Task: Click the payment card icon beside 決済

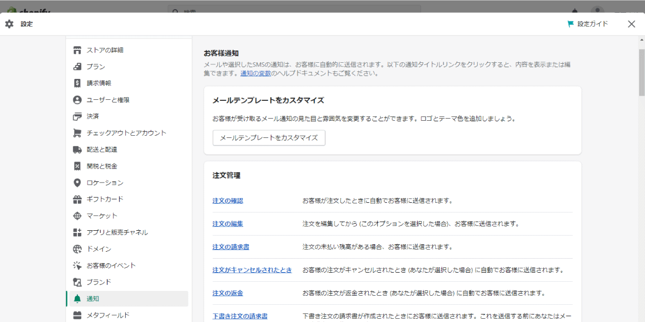Action: click(x=77, y=116)
